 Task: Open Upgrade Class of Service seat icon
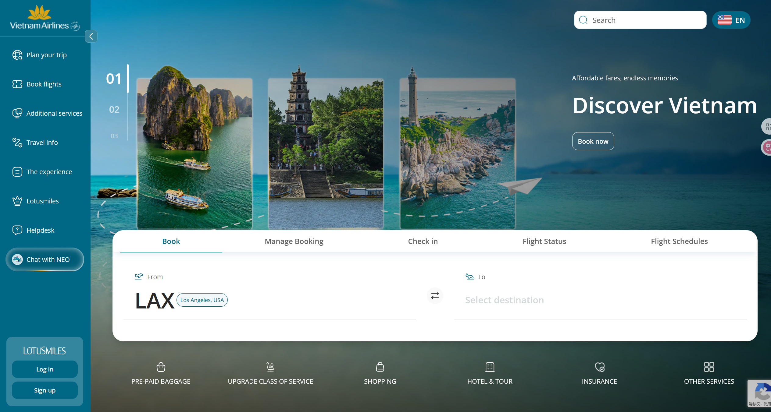click(x=270, y=367)
